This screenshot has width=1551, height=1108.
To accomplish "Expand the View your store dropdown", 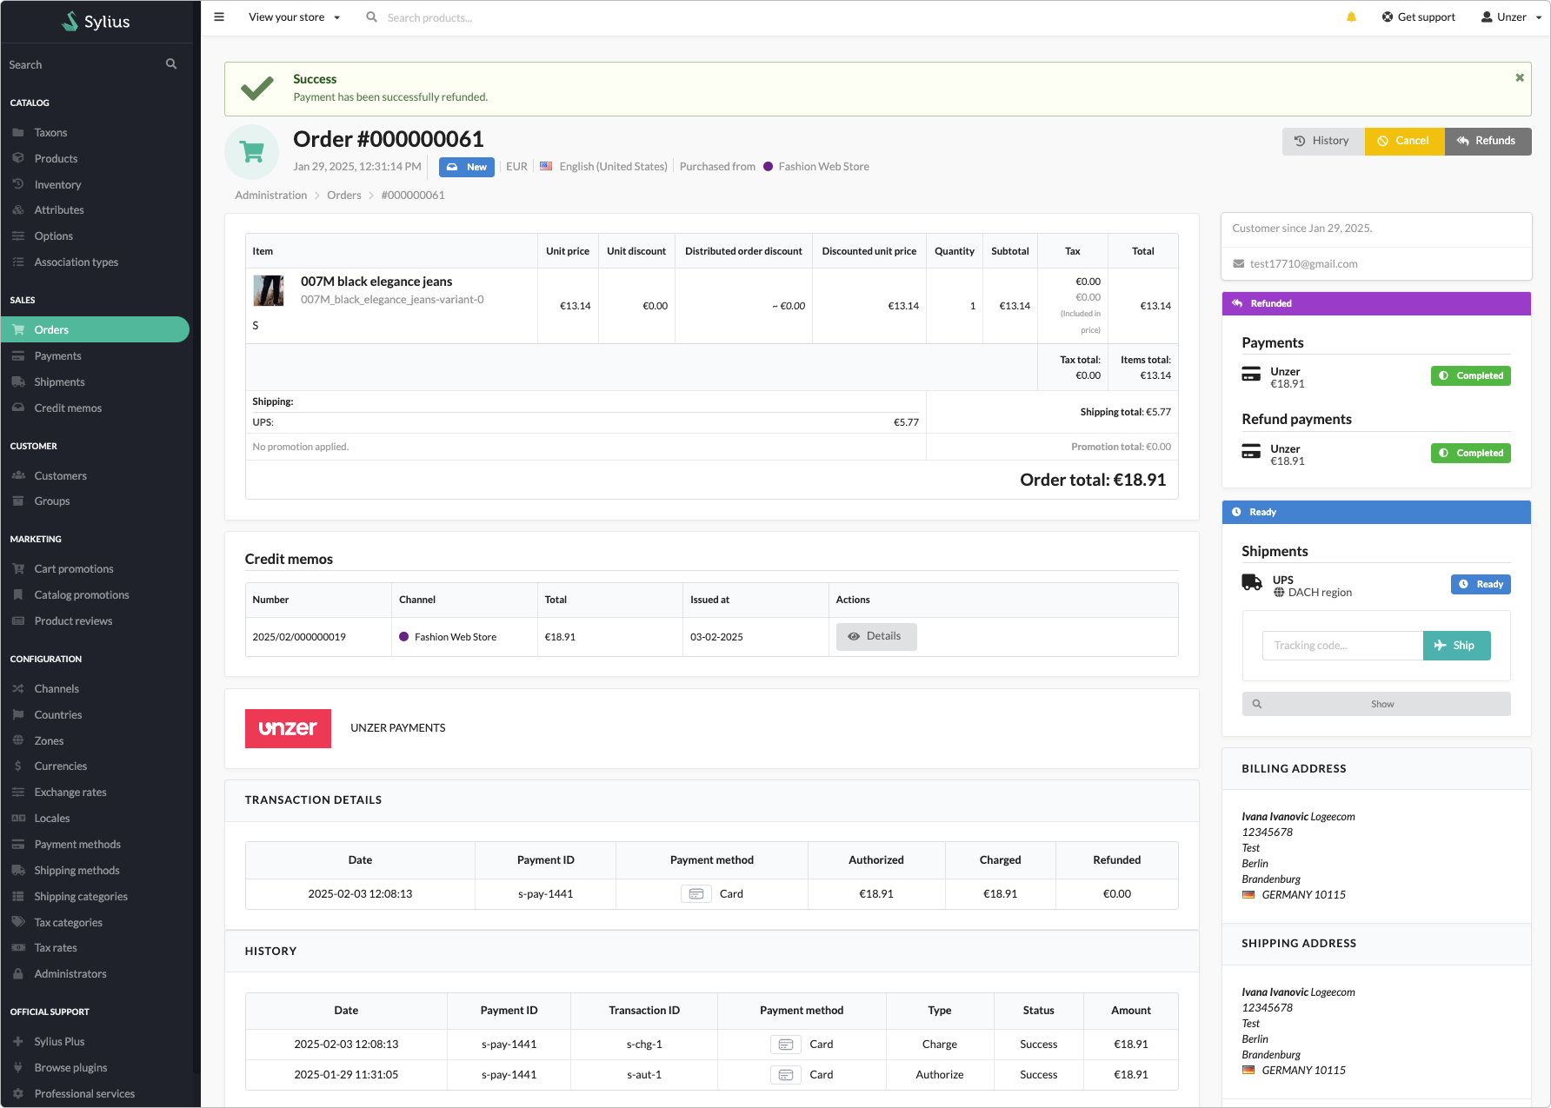I will click(x=295, y=17).
